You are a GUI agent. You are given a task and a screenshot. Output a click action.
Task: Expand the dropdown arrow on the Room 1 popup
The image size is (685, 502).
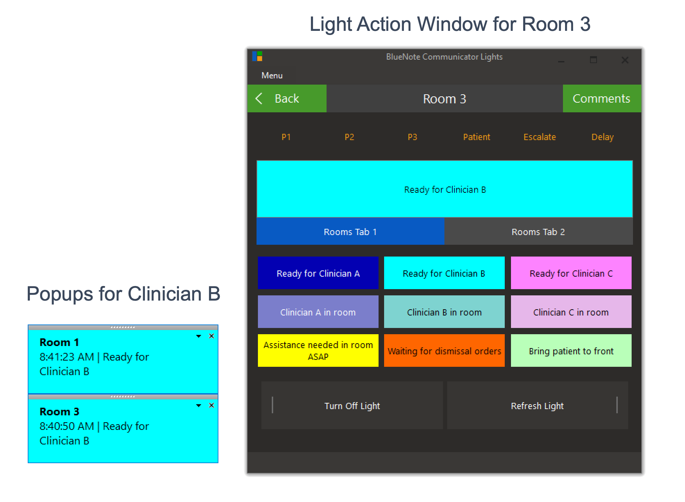(199, 336)
